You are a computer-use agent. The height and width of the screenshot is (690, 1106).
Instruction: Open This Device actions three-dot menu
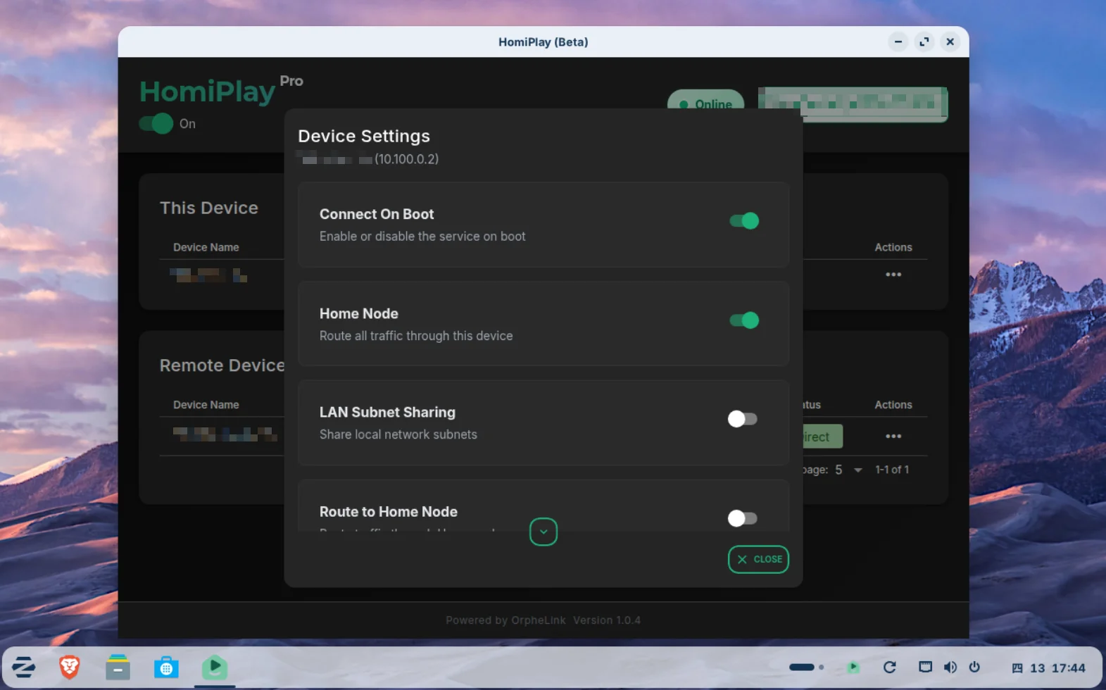coord(893,275)
